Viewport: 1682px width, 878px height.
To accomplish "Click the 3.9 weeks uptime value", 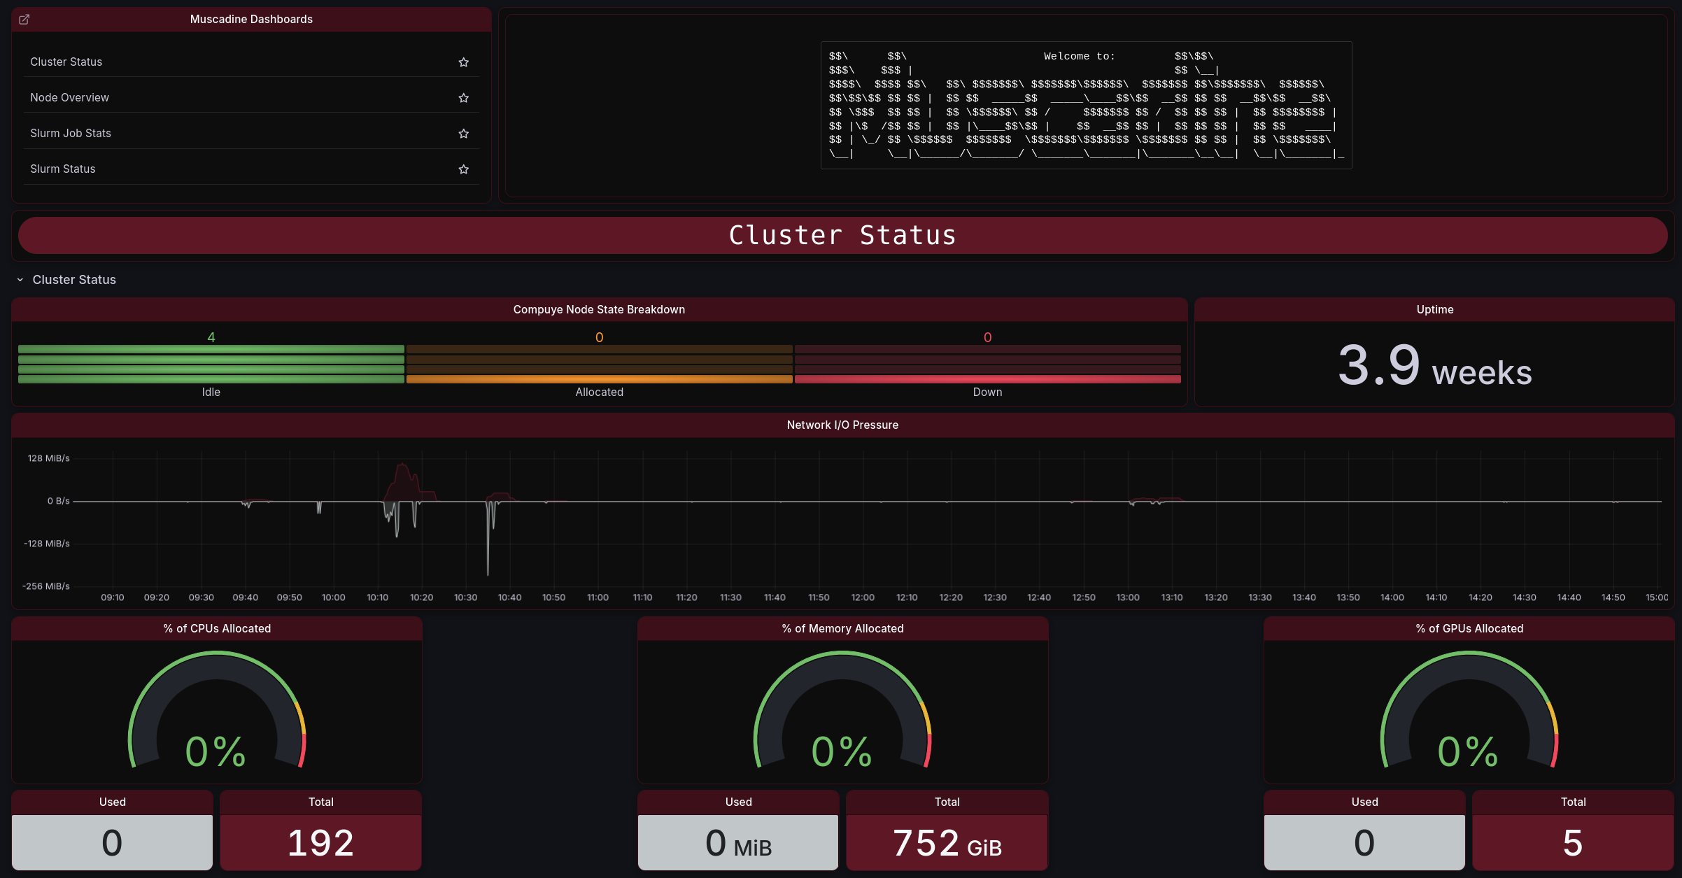I will coord(1435,366).
